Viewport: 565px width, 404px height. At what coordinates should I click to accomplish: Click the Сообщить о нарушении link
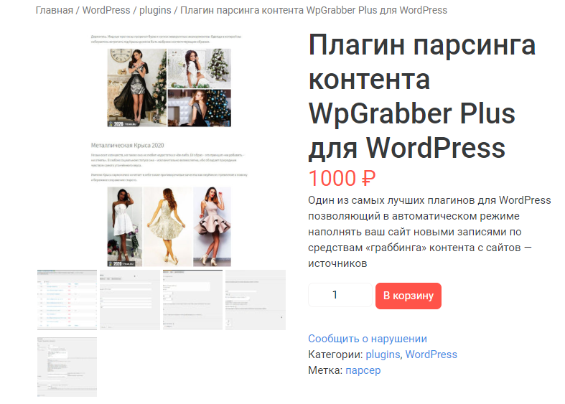point(368,339)
